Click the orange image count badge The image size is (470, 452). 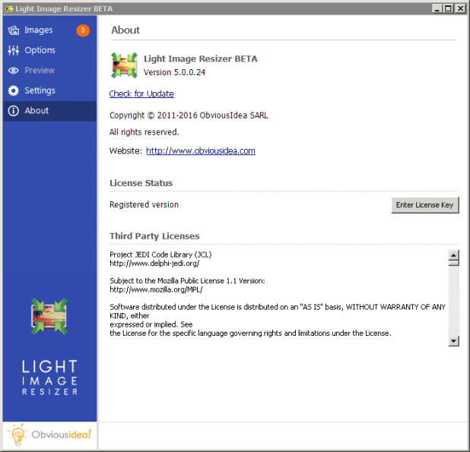[83, 30]
